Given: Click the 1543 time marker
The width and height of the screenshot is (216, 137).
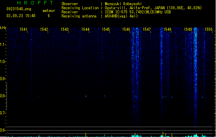Looking at the screenshot, I should [65, 29].
